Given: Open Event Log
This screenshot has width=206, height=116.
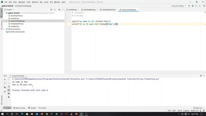Looking at the screenshot, I should [x=197, y=108].
